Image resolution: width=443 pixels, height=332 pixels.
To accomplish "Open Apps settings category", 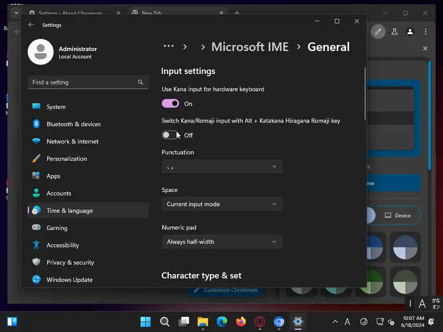I will point(88,176).
